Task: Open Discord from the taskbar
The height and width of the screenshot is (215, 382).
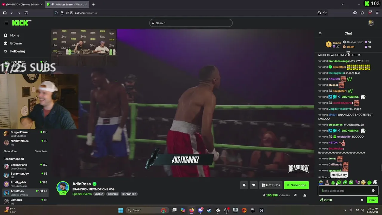Action: pyautogui.click(x=200, y=210)
